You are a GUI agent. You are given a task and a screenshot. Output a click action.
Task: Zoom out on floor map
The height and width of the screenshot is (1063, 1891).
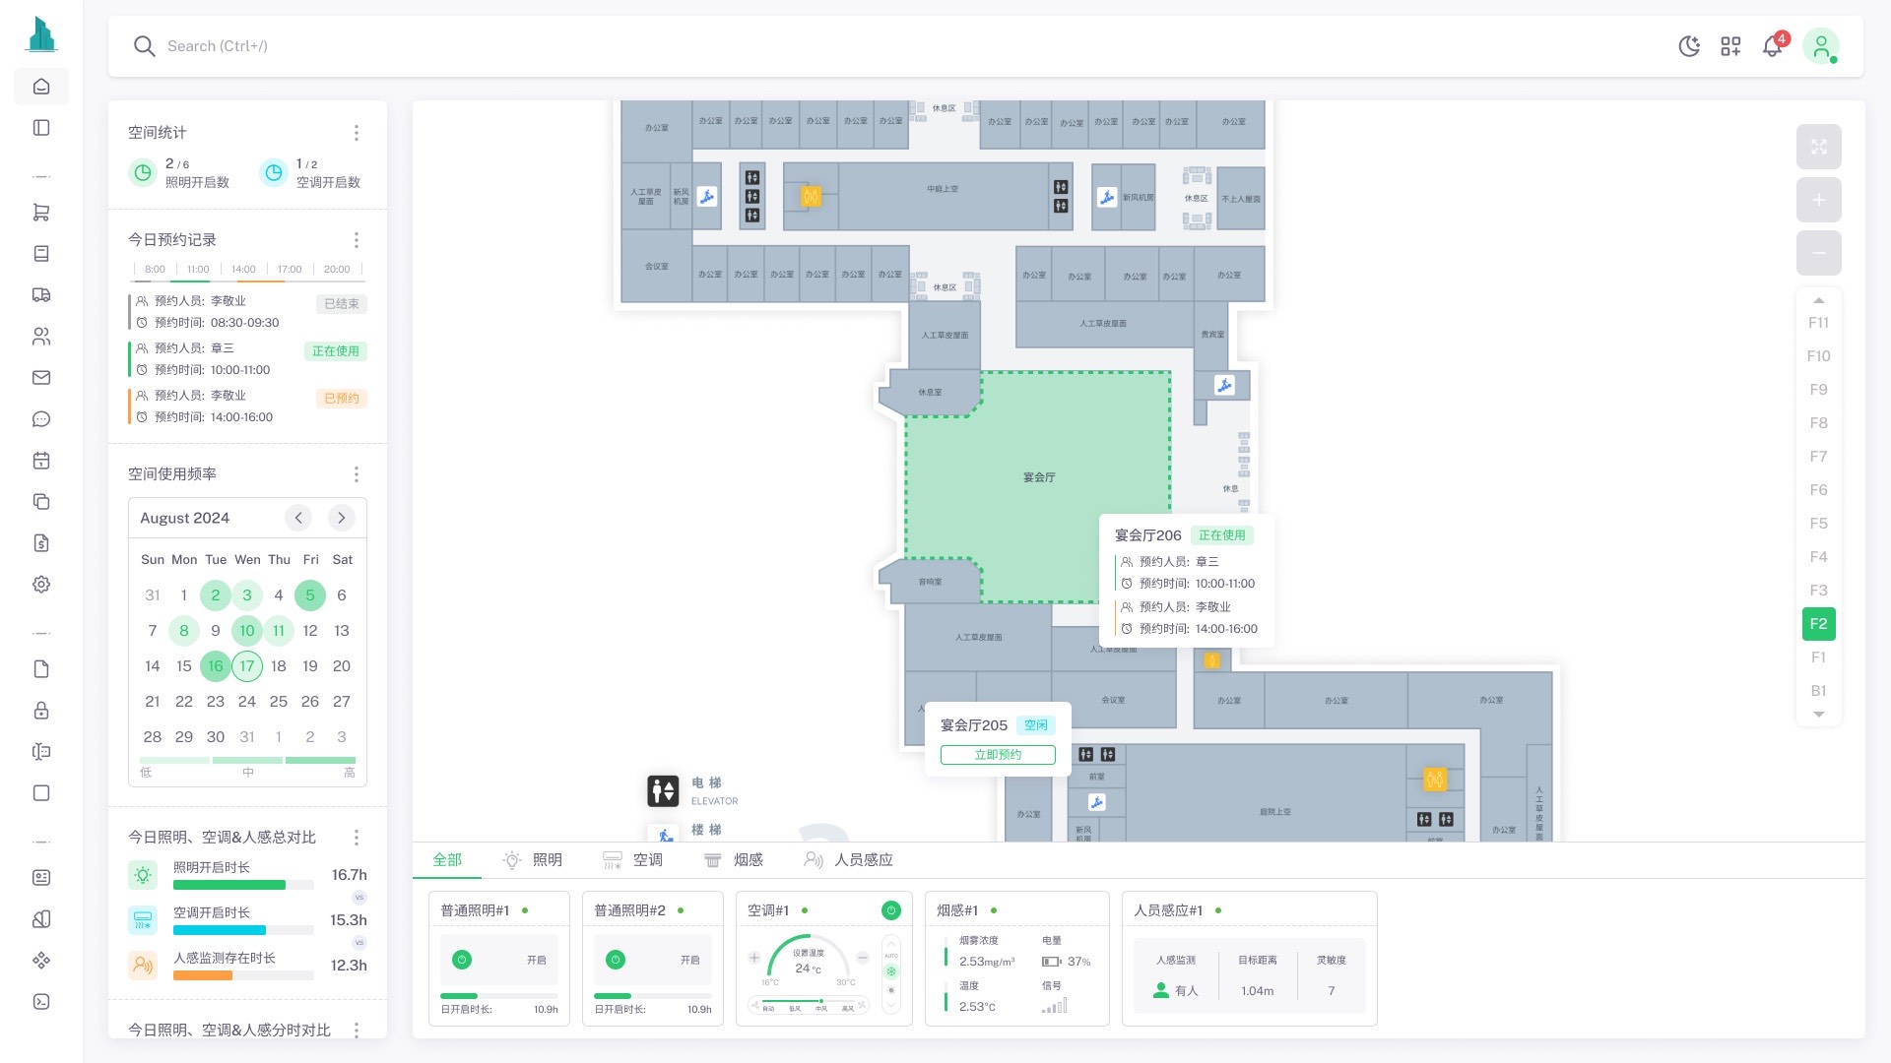1818,253
